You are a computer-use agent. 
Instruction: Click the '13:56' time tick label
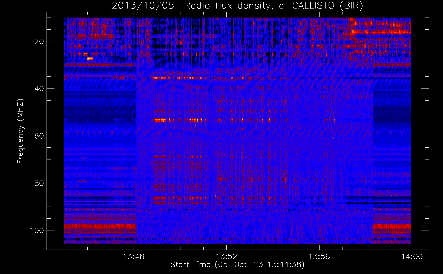(x=319, y=256)
